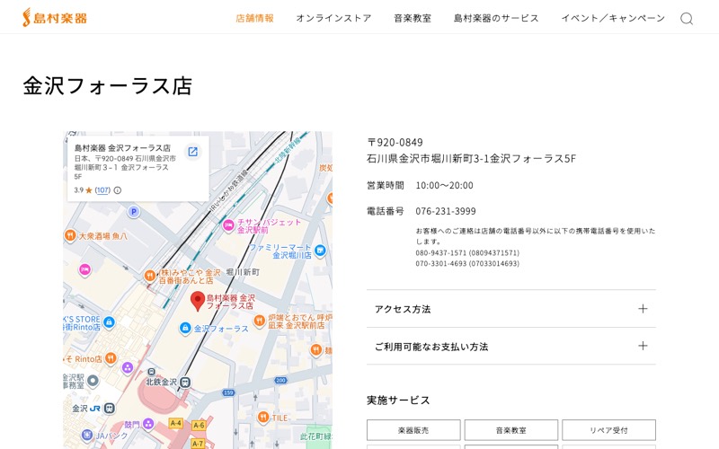Open the search magnifier icon in header
This screenshot has width=719, height=449.
click(x=687, y=19)
